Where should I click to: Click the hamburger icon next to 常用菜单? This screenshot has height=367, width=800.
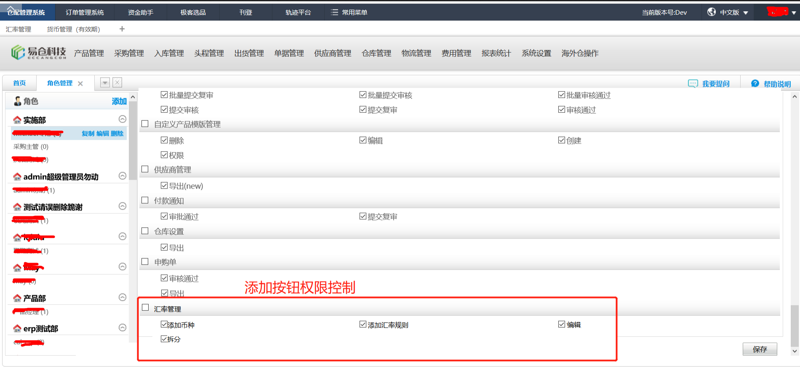tap(334, 13)
